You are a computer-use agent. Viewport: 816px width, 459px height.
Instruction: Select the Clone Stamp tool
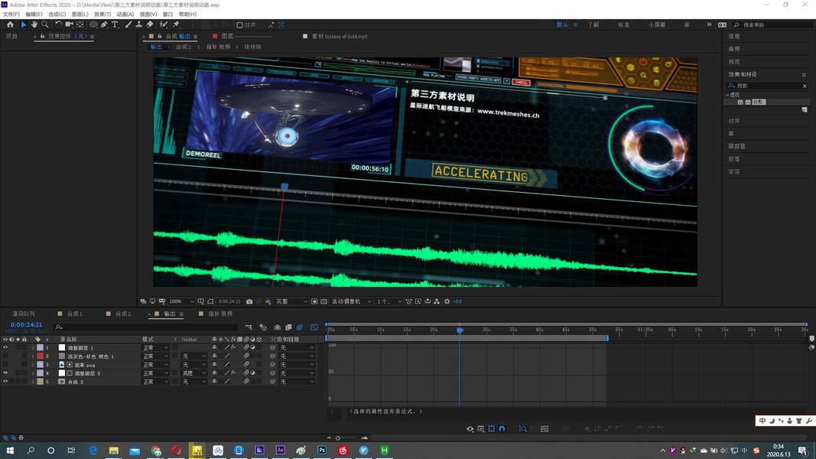pos(139,24)
